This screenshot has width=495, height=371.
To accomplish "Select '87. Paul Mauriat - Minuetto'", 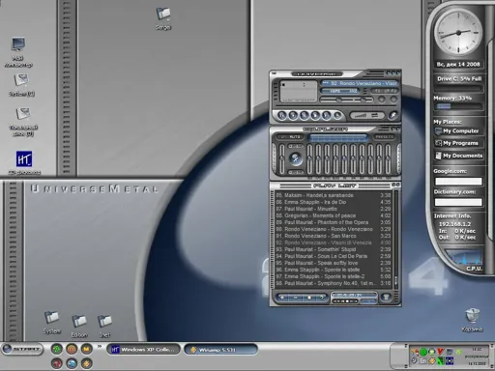I will (x=333, y=209).
